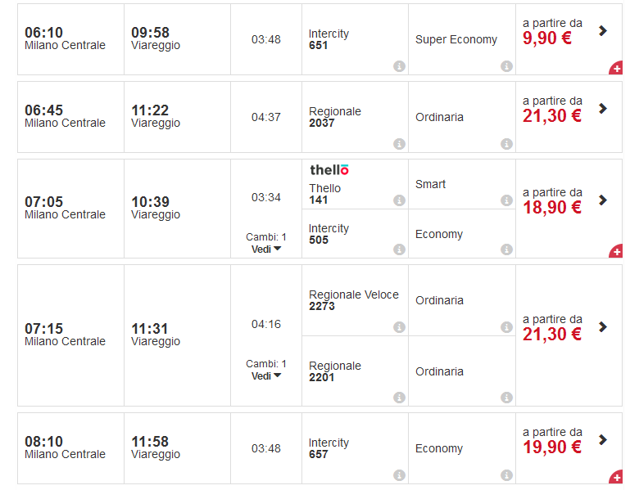
Task: Click info icon for Regionale 2201 train
Action: 399,398
